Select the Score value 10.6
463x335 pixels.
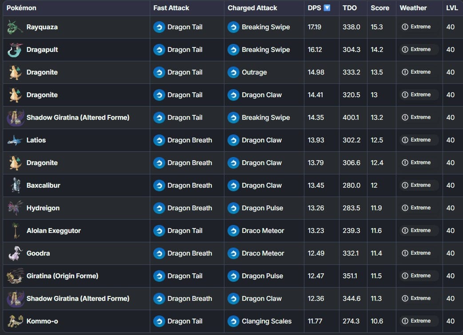(x=377, y=321)
